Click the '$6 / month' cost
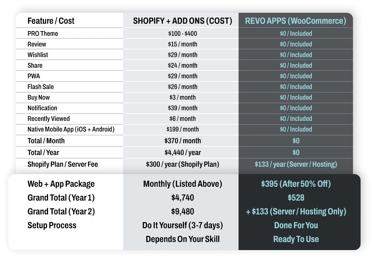The image size is (372, 258). pos(183,119)
